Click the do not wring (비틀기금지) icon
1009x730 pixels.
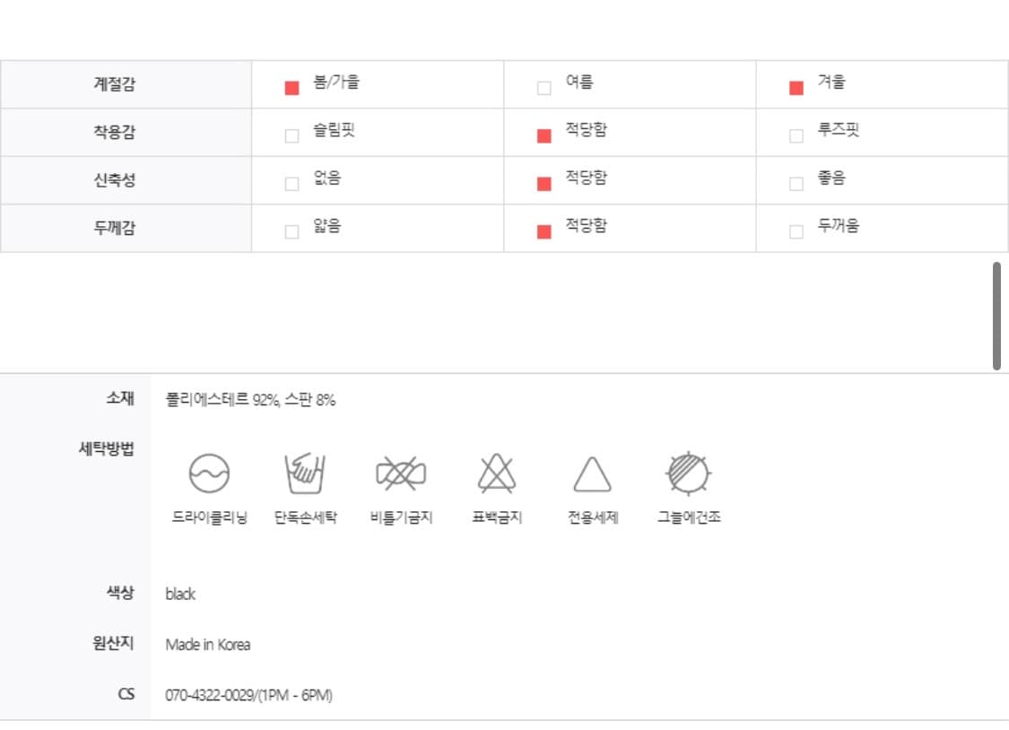401,473
